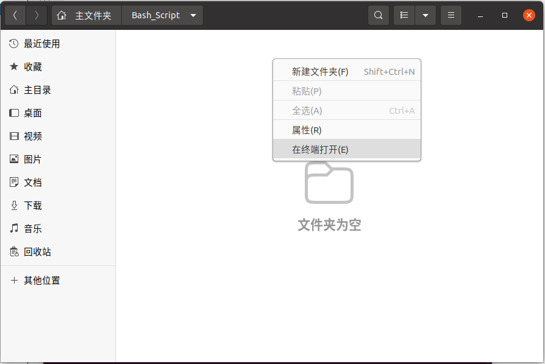Image resolution: width=545 pixels, height=364 pixels.
Task: Select 收藏 label in the sidebar
Action: [x=33, y=66]
